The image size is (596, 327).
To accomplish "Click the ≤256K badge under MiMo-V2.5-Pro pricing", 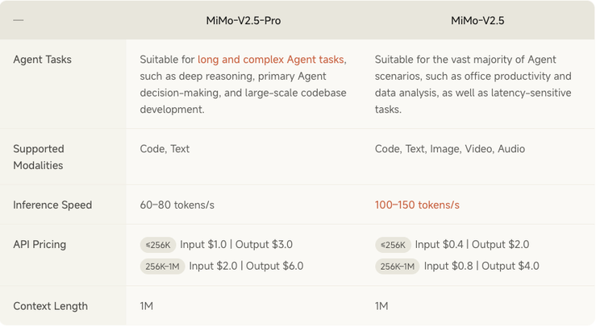I will tap(158, 245).
